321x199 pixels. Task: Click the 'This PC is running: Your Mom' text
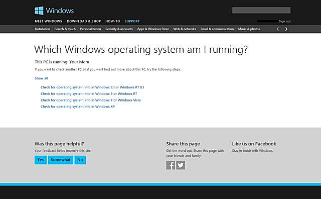tap(62, 62)
